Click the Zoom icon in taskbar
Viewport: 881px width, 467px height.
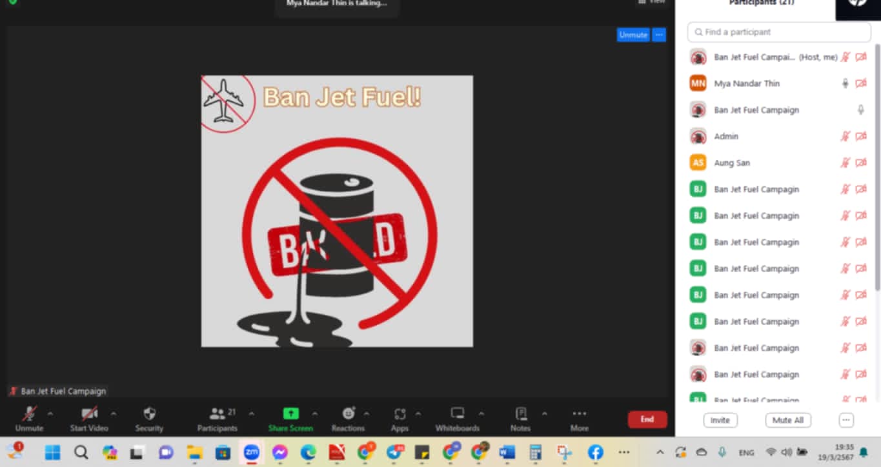tap(251, 452)
